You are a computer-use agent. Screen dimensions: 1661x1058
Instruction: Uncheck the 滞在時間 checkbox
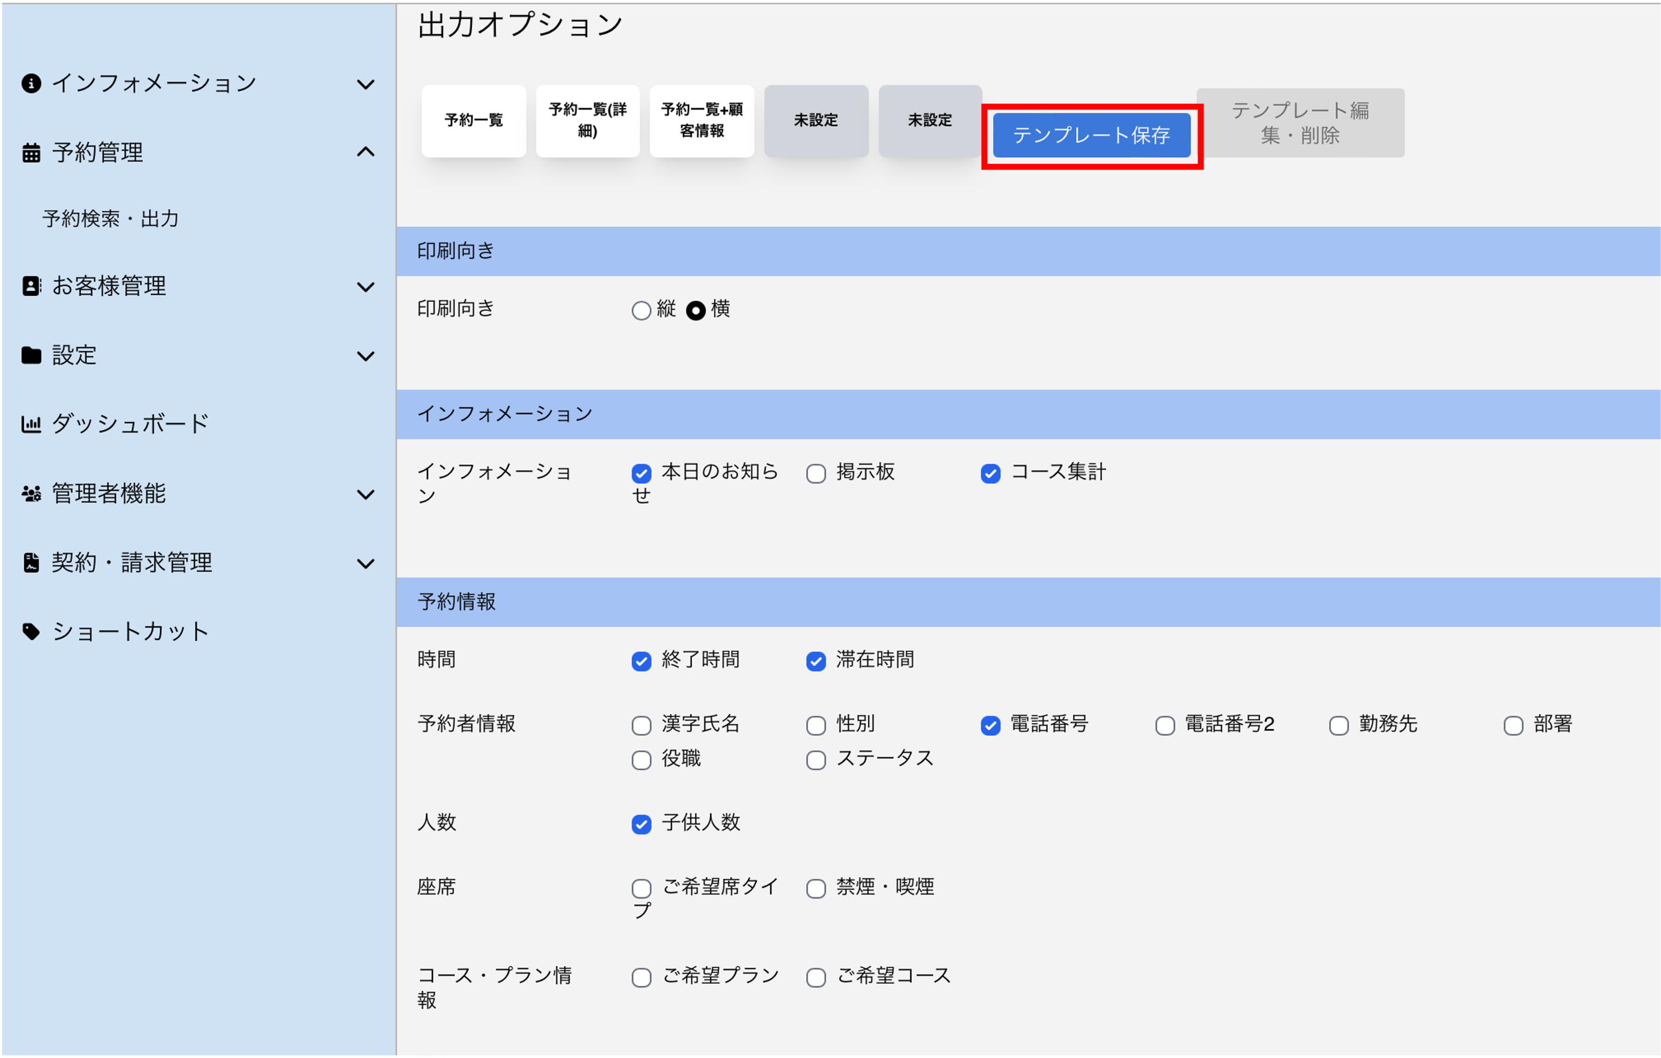point(817,662)
